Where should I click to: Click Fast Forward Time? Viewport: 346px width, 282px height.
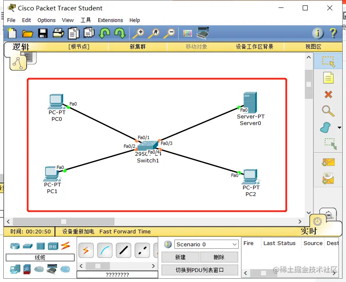(125, 231)
